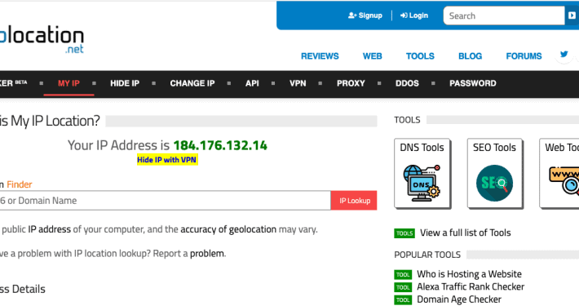
Task: Submit search with the arrow button
Action: tap(572, 16)
